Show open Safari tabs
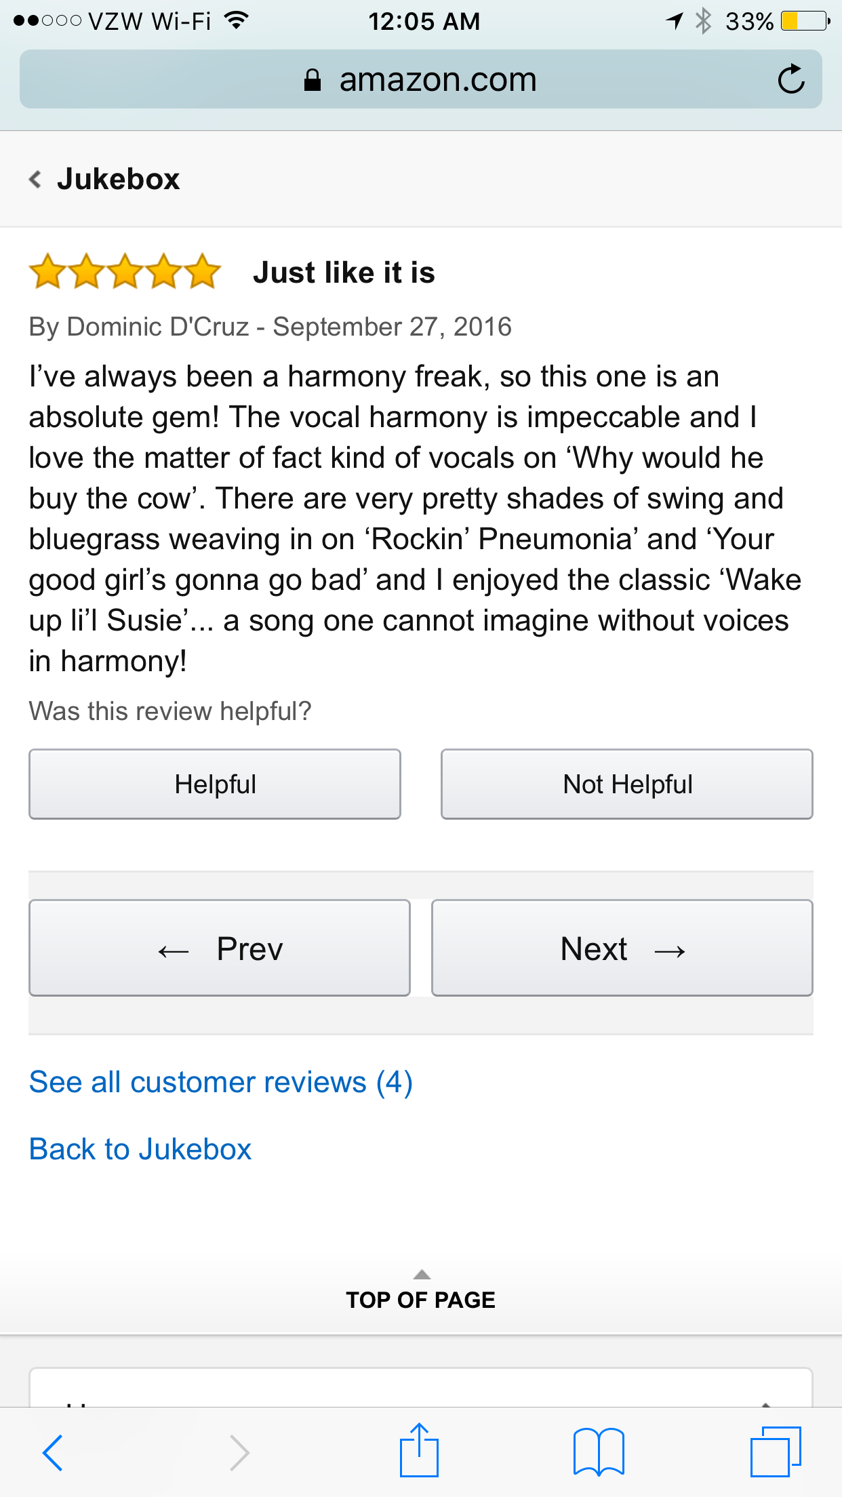The height and width of the screenshot is (1497, 842). click(x=775, y=1452)
